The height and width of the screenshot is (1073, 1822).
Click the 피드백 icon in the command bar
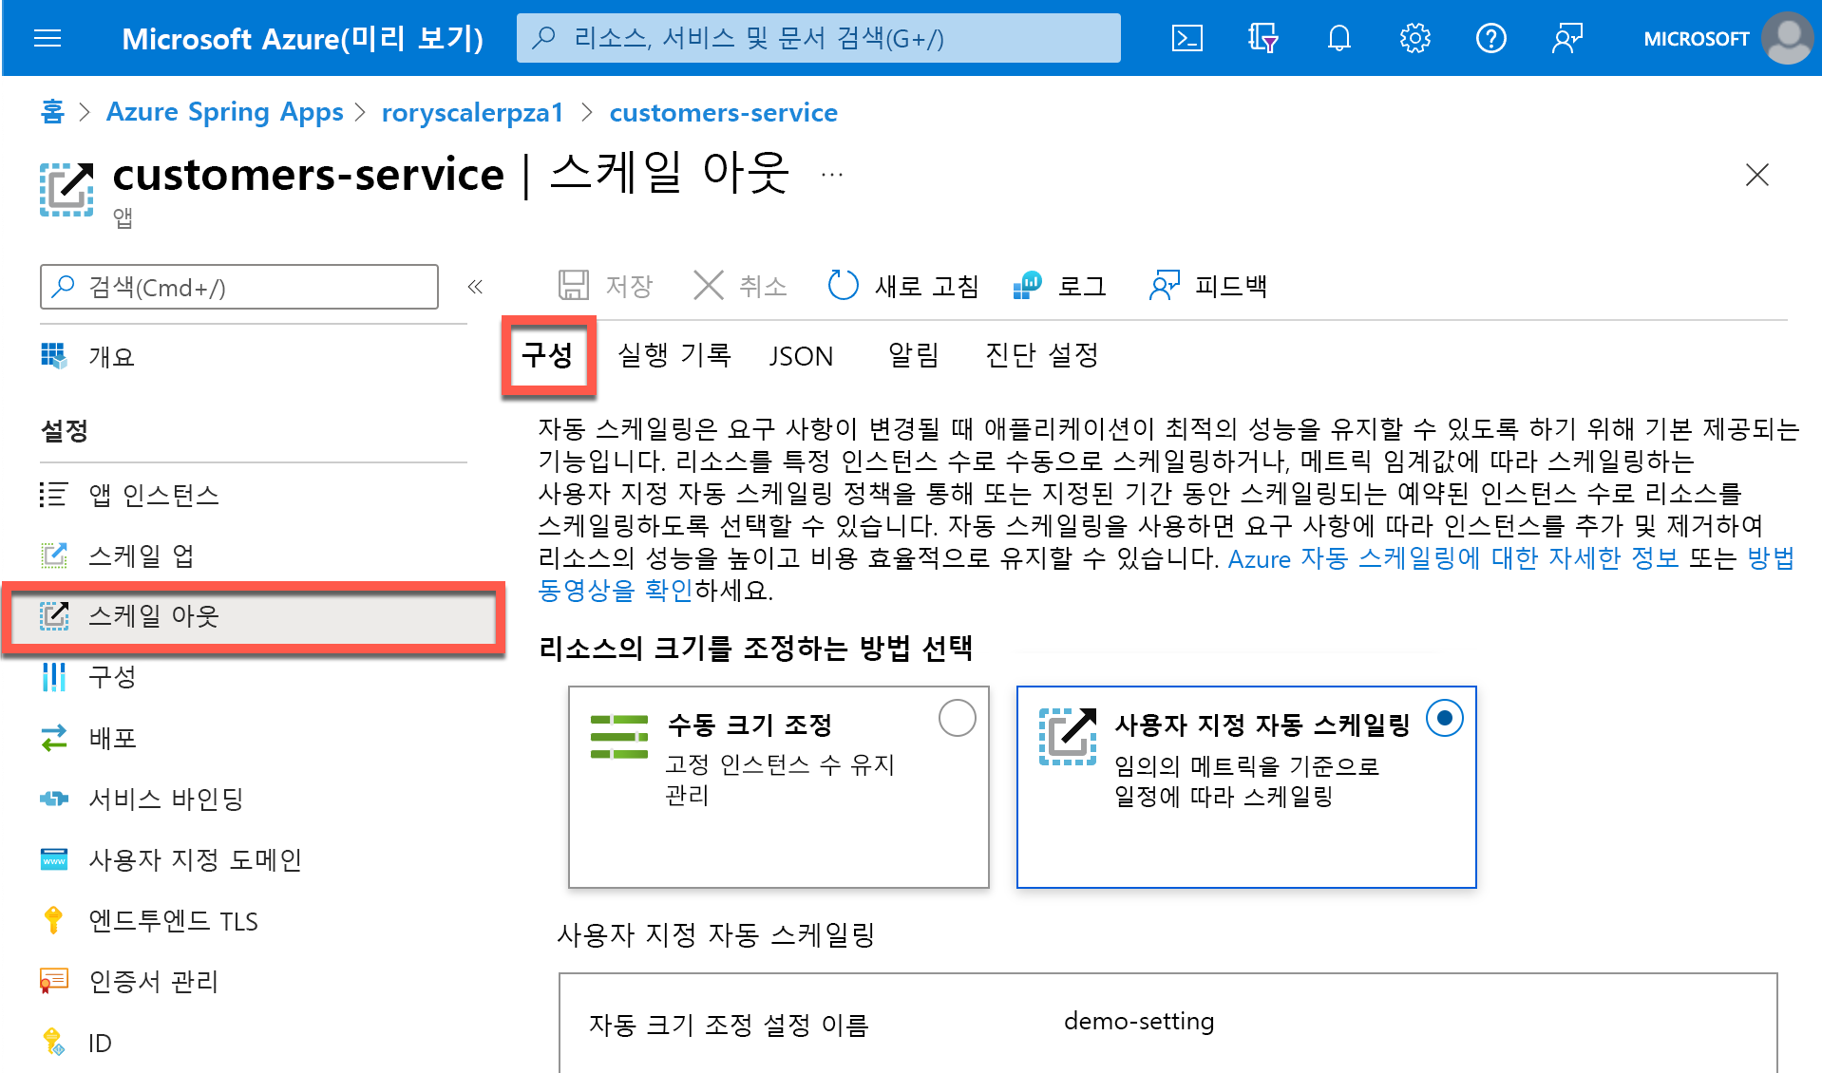click(x=1206, y=286)
